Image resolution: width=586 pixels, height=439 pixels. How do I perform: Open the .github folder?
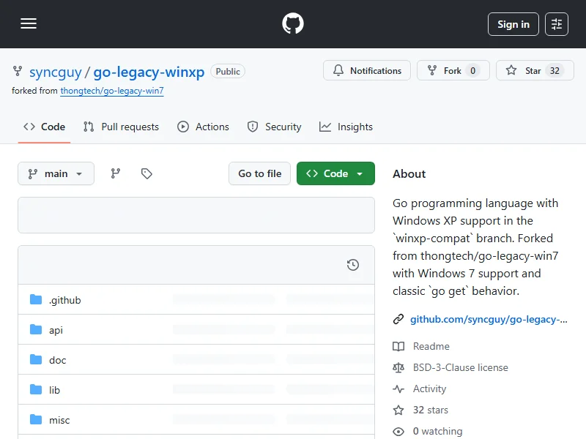click(x=64, y=300)
